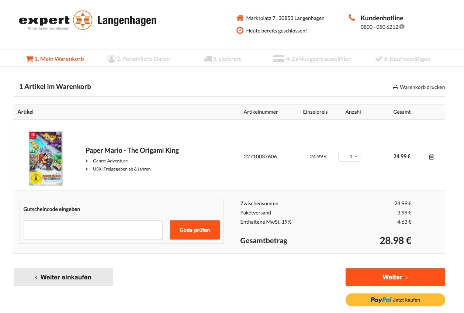Click the expert logo in the header
The height and width of the screenshot is (313, 464).
[x=55, y=20]
